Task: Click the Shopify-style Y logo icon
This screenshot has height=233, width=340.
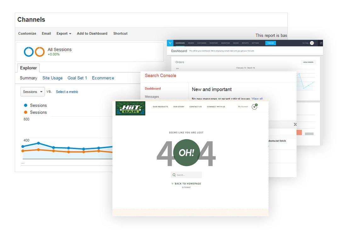Action: coord(170,43)
